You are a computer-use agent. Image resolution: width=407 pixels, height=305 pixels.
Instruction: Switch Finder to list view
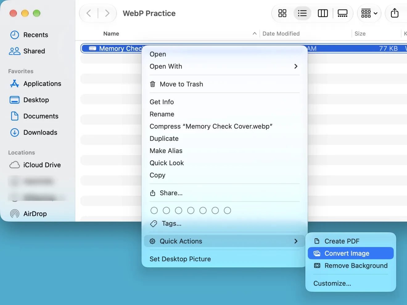(x=302, y=13)
